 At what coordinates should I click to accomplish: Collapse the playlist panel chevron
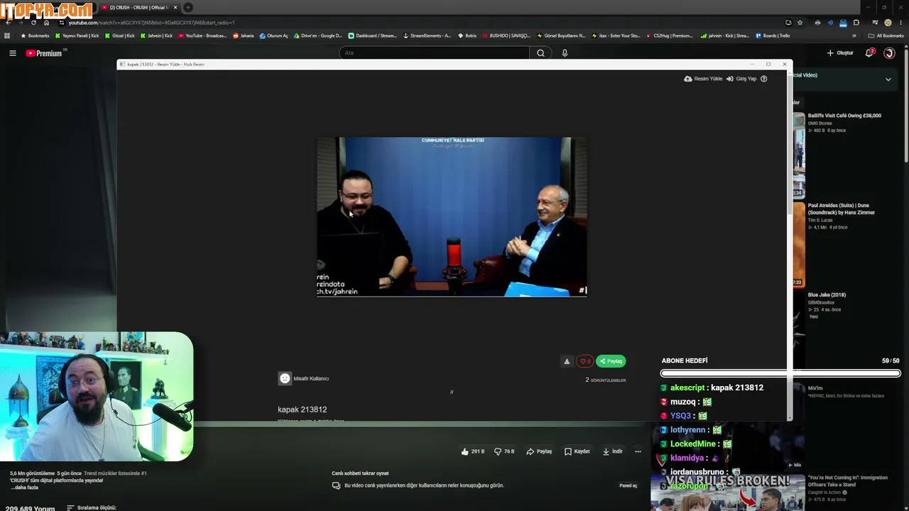[x=888, y=79]
